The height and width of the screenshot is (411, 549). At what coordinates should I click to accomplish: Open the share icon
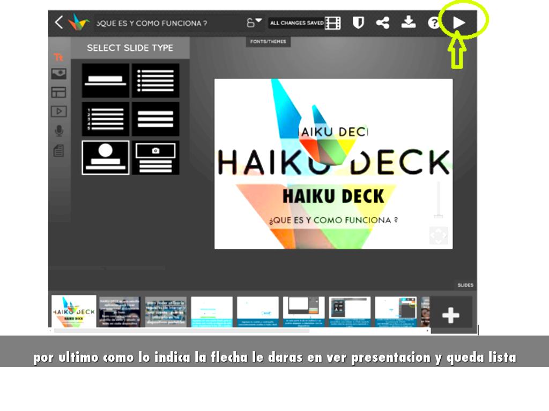tap(382, 22)
